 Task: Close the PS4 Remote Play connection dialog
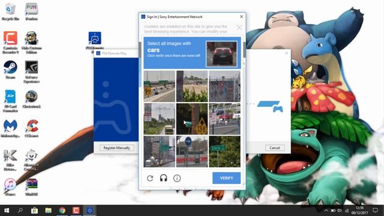click(286, 53)
